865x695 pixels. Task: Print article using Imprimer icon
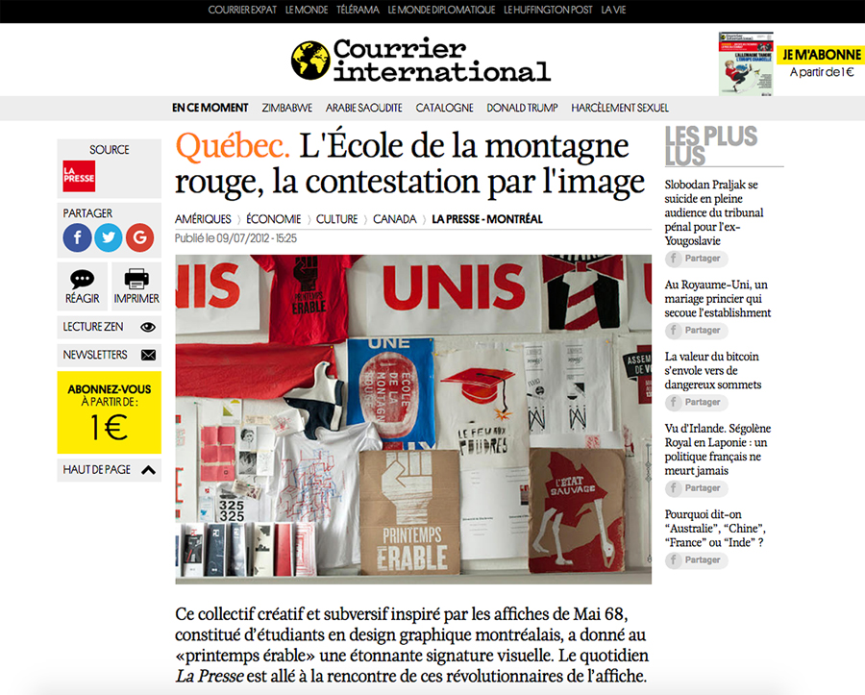[x=136, y=286]
